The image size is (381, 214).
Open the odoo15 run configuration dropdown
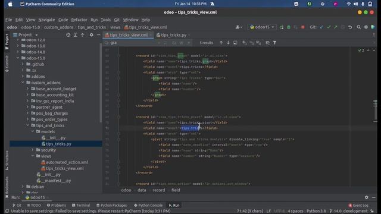pos(262,27)
